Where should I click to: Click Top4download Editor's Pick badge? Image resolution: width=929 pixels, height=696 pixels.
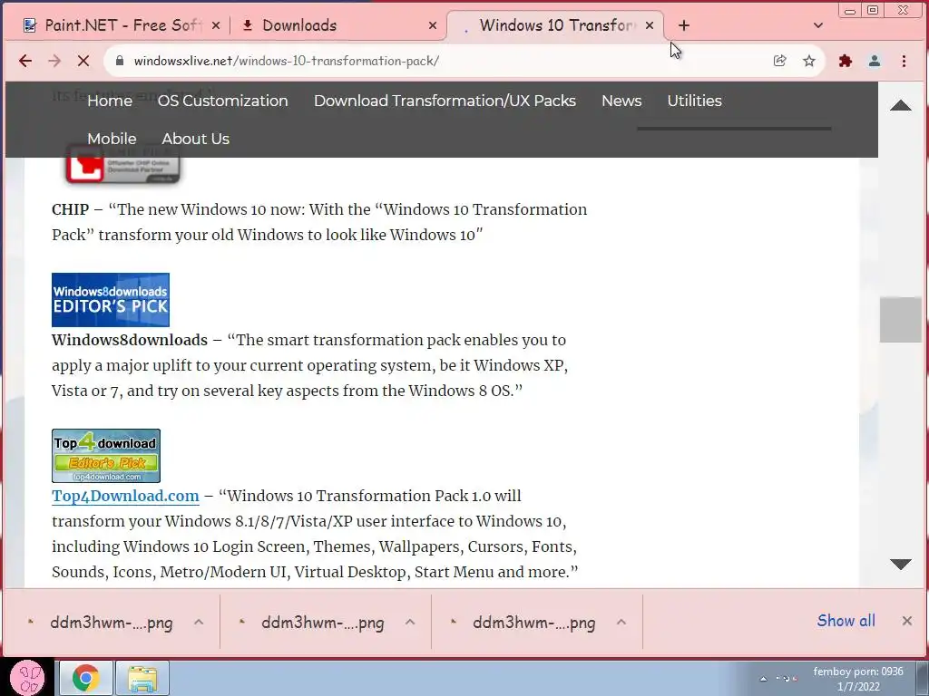point(106,456)
